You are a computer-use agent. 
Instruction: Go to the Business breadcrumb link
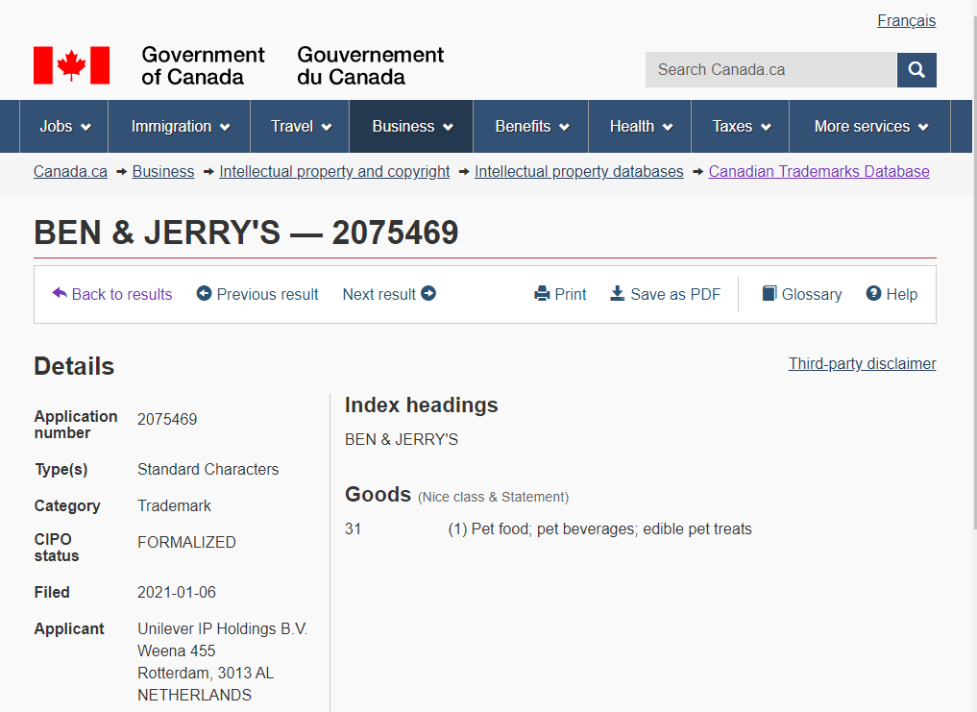pyautogui.click(x=163, y=171)
